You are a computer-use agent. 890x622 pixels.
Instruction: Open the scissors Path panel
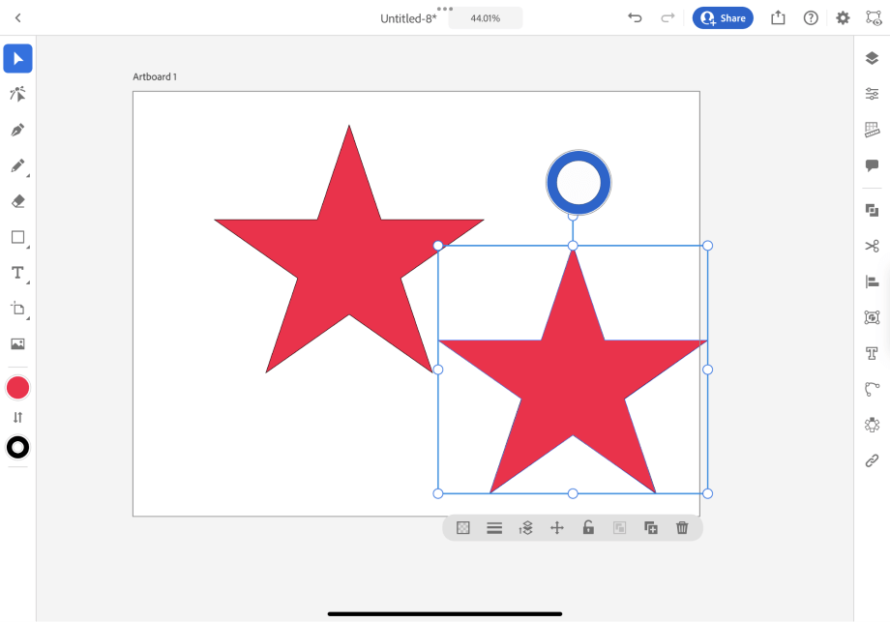coord(872,246)
